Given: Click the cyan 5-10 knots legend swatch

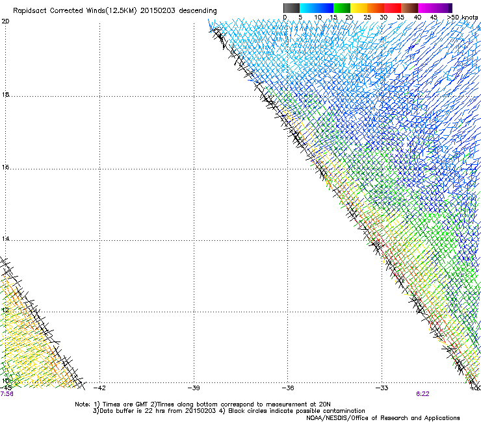Looking at the screenshot, I should pyautogui.click(x=308, y=8).
